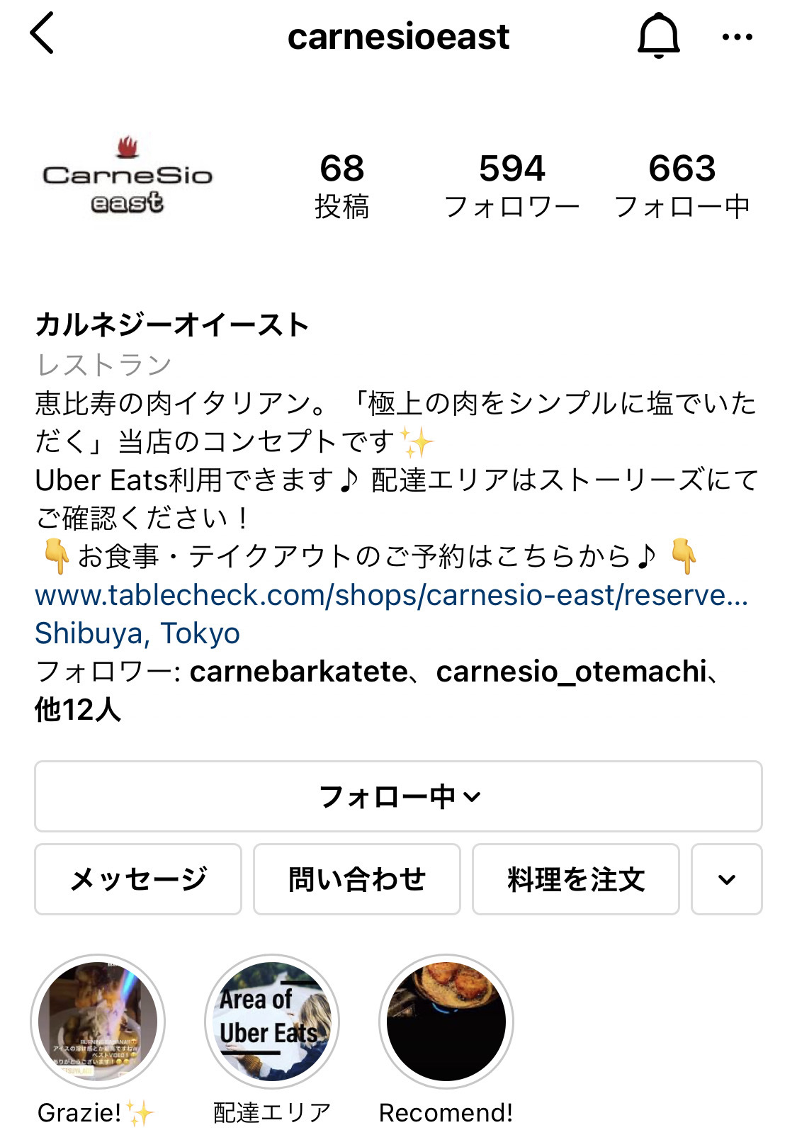Viewport: 797px width, 1147px height.
Task: Expand the フォロー中 following dropdown
Action: coord(398,796)
